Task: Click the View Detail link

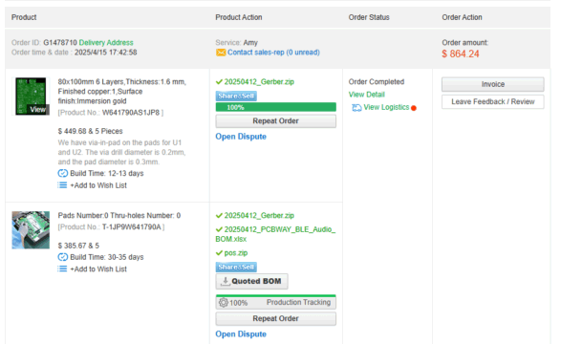Action: tap(366, 95)
